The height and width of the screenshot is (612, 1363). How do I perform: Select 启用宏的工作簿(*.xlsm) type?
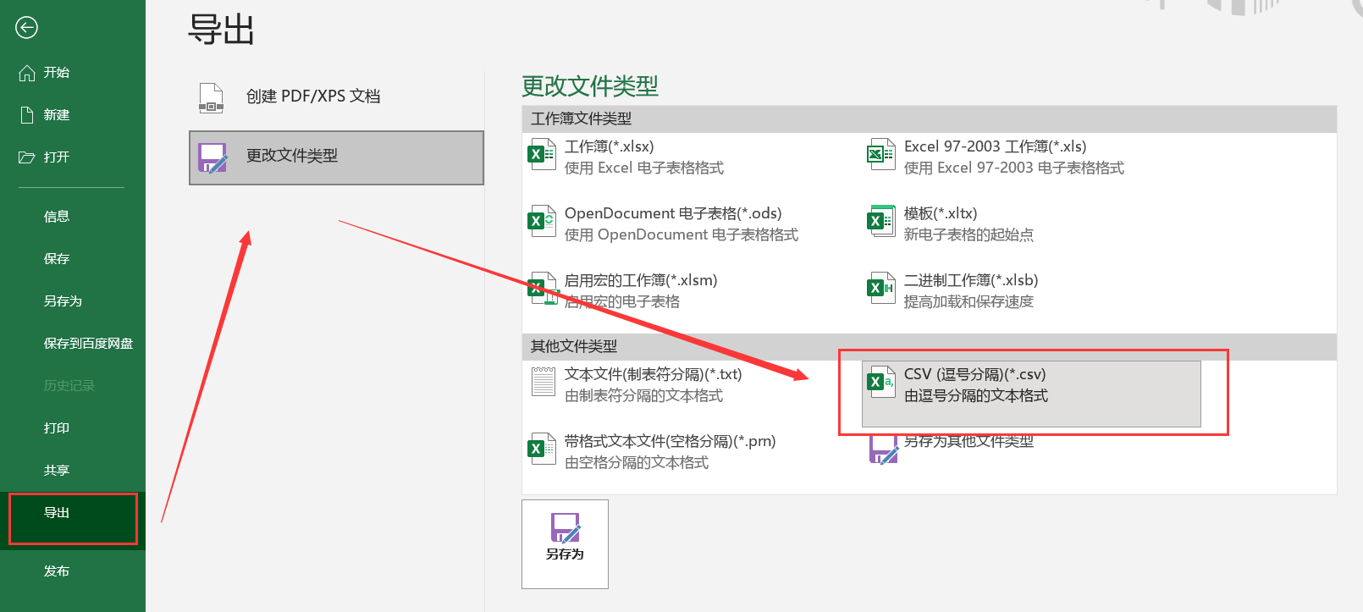point(693,291)
